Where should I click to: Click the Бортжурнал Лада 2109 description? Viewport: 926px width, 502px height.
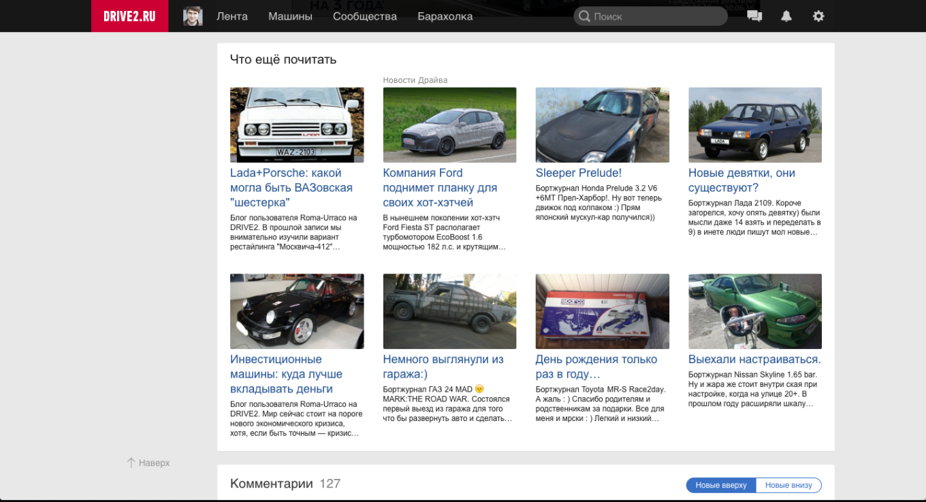click(x=754, y=218)
